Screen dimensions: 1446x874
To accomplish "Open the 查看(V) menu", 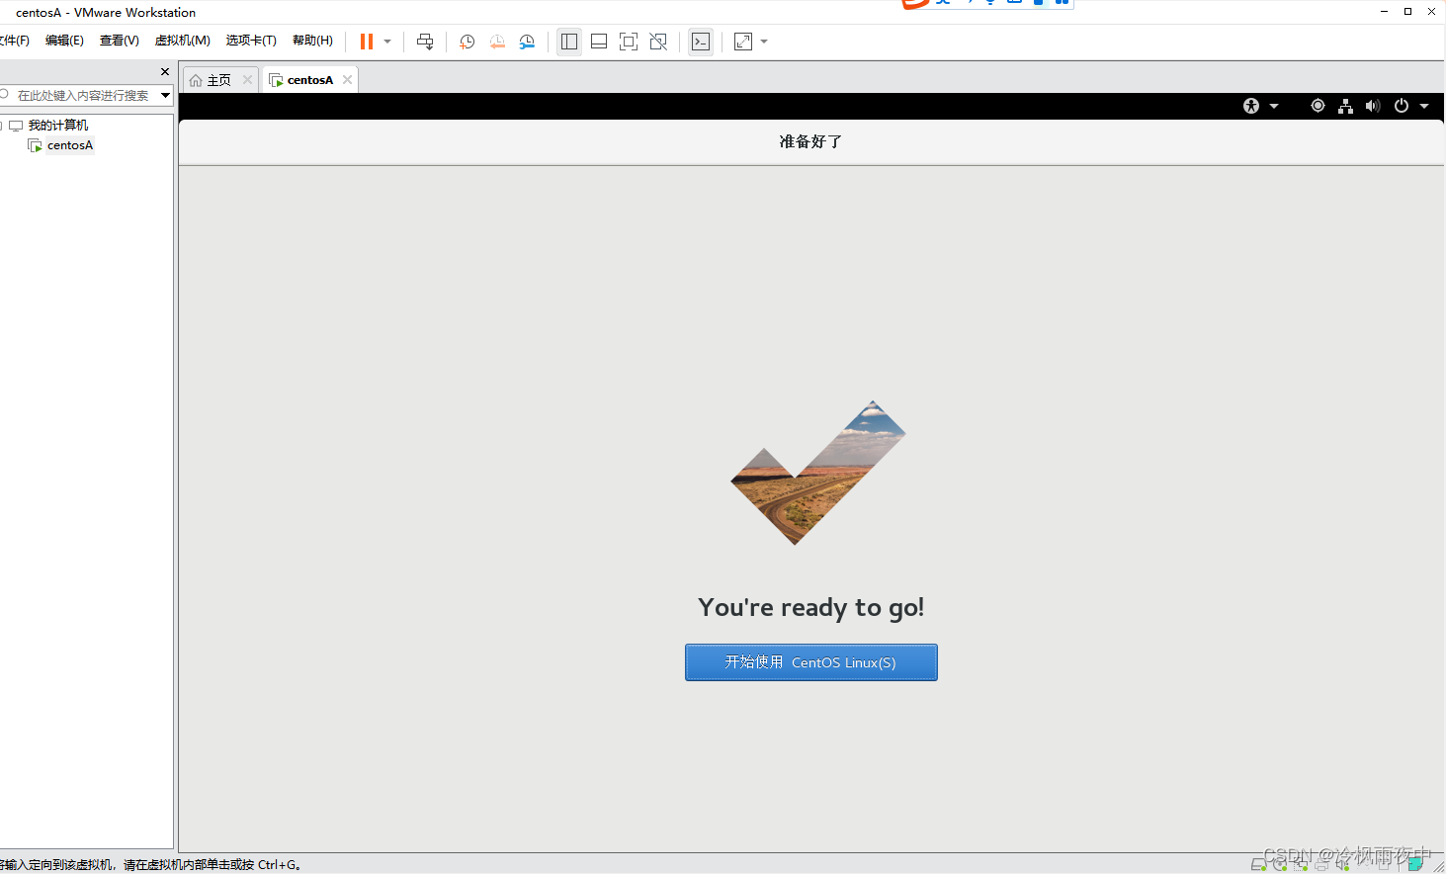I will (120, 41).
